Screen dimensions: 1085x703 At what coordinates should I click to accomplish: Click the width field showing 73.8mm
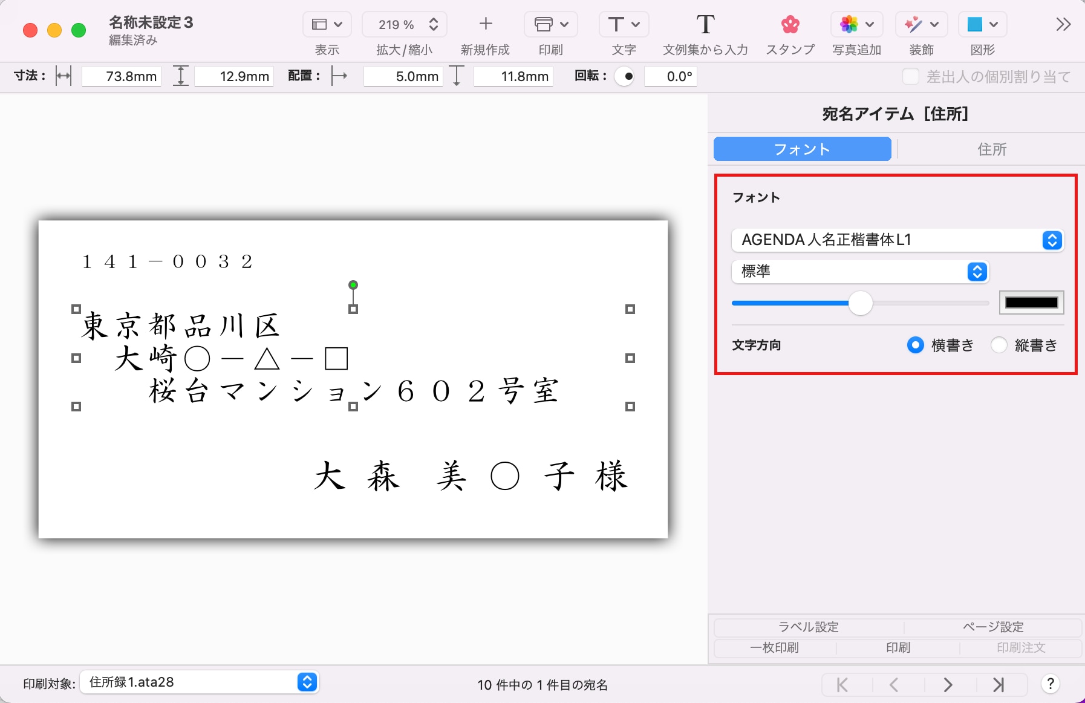[122, 76]
